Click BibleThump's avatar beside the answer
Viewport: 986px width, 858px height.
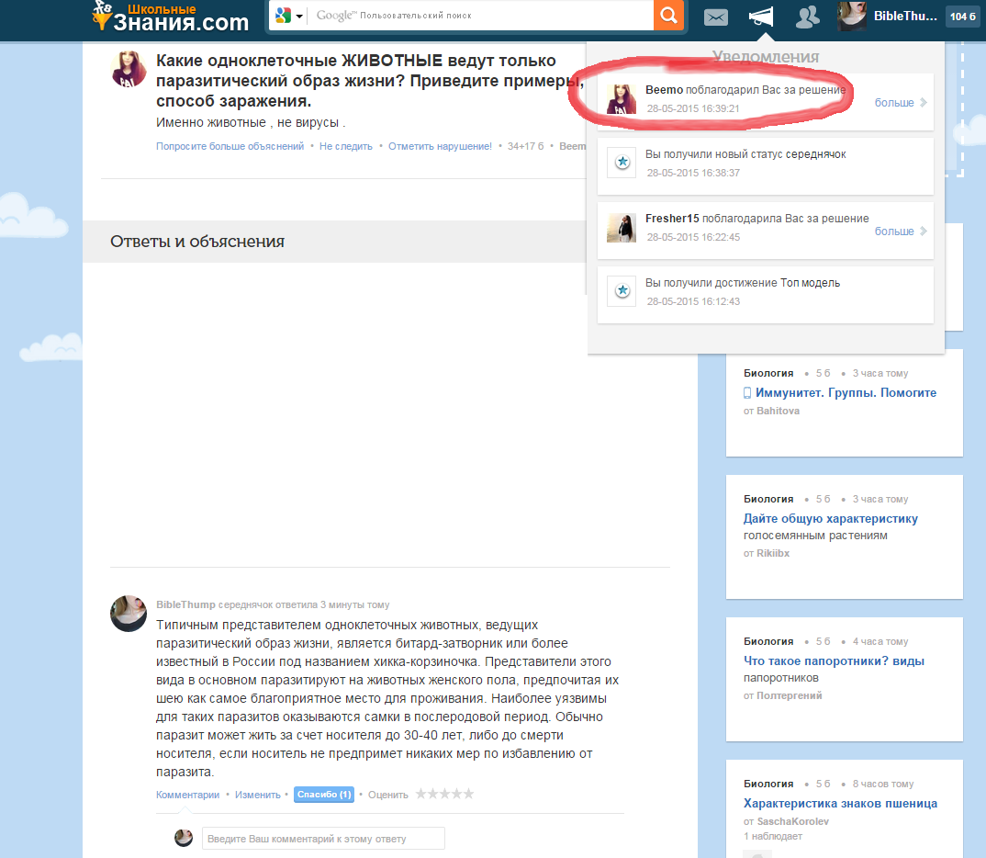[x=129, y=614]
